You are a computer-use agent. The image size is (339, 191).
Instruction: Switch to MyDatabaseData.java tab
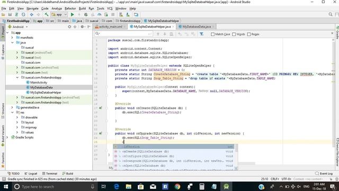(x=197, y=27)
